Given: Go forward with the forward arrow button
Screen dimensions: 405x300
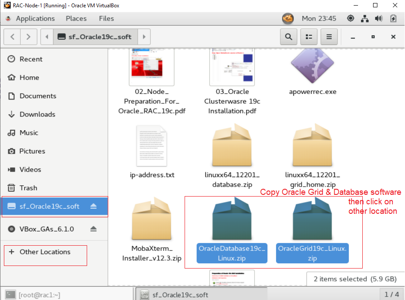Looking at the screenshot, I should pos(28,37).
